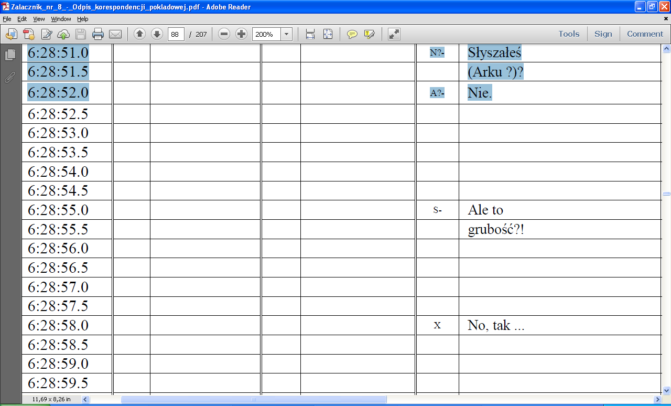Click the Read mode expand arrows icon
The width and height of the screenshot is (671, 406).
pos(394,34)
